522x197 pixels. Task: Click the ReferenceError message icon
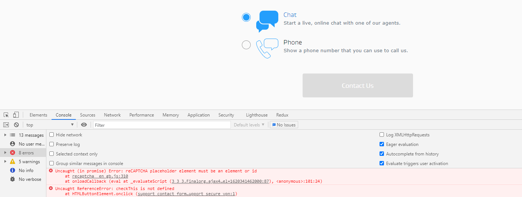(x=51, y=188)
